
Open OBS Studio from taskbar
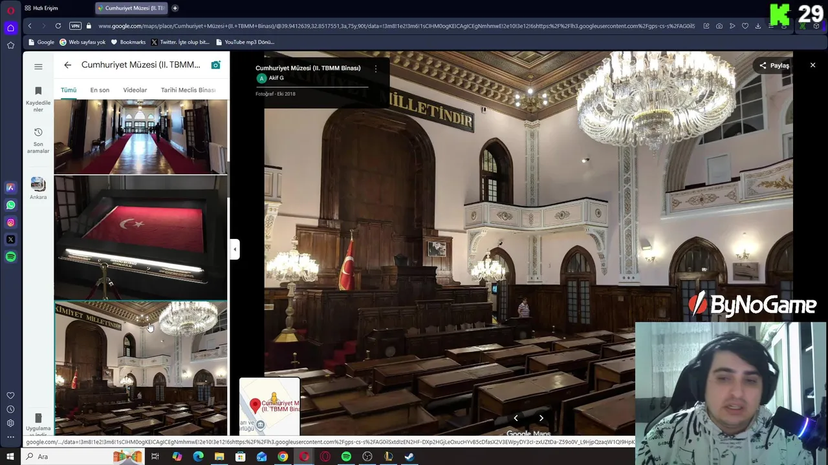367,457
